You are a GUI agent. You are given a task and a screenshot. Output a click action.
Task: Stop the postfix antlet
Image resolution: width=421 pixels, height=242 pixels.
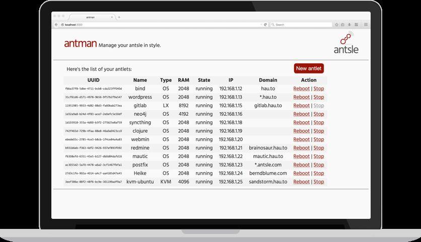click(x=319, y=165)
